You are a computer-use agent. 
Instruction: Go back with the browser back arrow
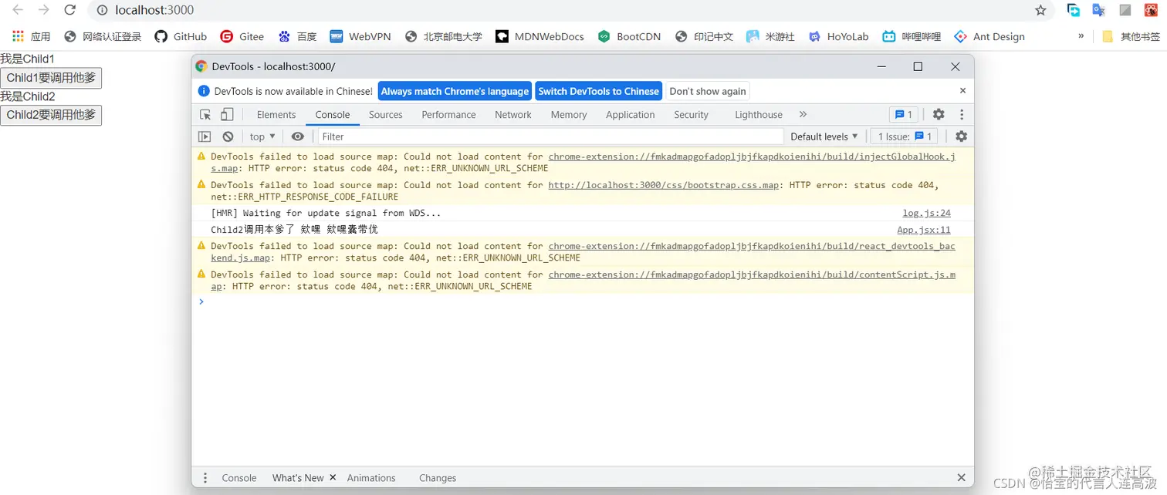pyautogui.click(x=18, y=10)
